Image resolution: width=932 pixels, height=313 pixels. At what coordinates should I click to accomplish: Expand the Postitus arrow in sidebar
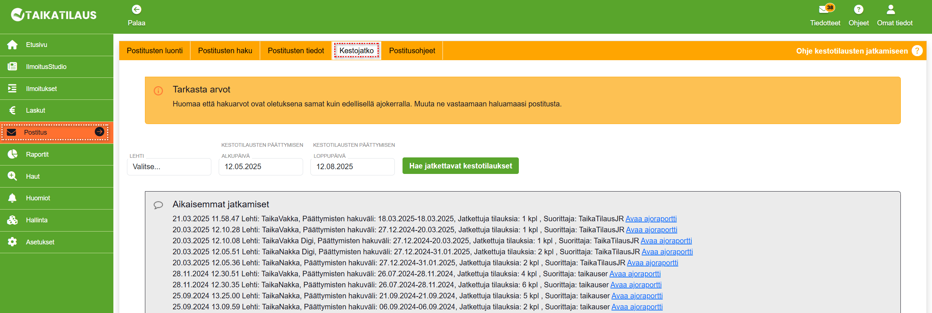coord(99,132)
